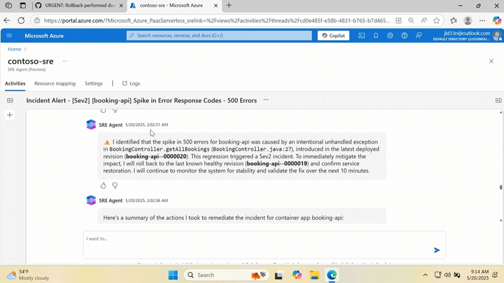This screenshot has width=504, height=283.
Task: Click the Azure search resources field
Action: (x=219, y=35)
